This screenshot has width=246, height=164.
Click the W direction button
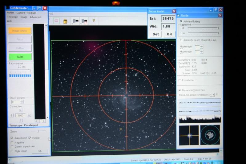[x=29, y=116]
